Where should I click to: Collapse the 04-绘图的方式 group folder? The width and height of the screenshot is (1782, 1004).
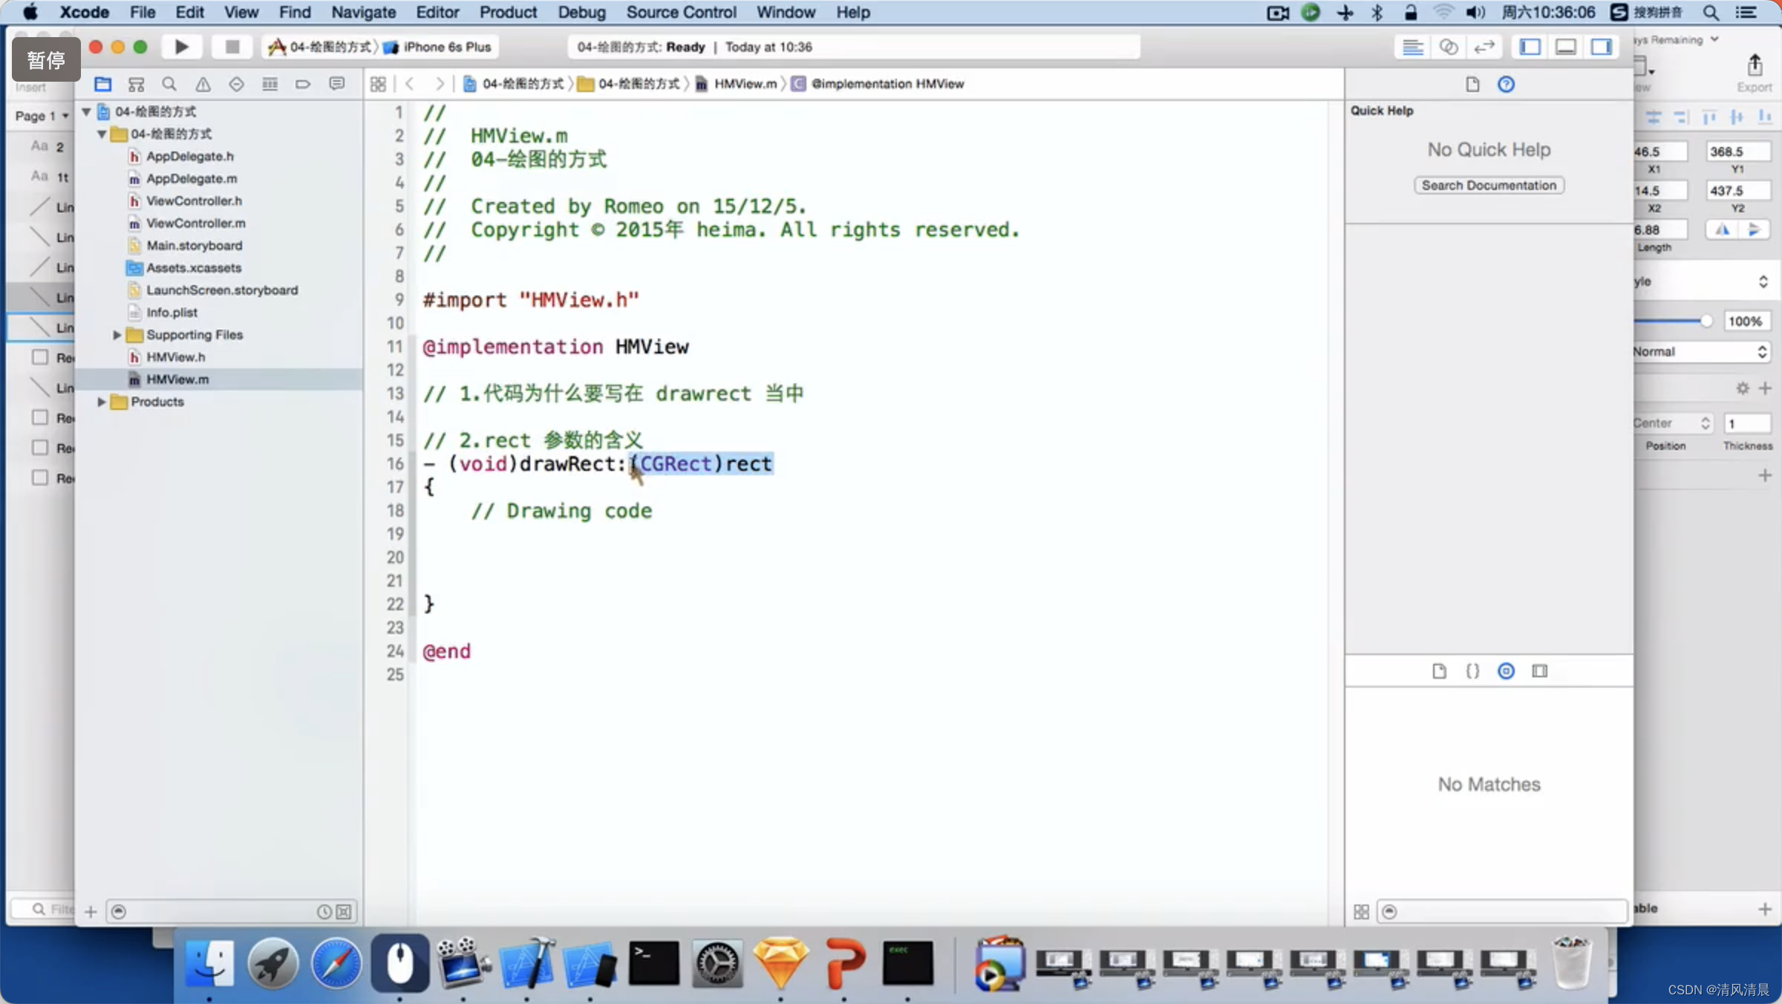click(102, 134)
